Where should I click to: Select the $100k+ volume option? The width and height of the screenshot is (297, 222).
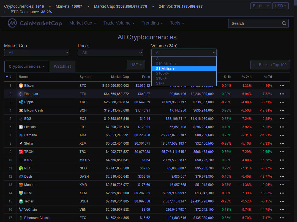point(184,73)
